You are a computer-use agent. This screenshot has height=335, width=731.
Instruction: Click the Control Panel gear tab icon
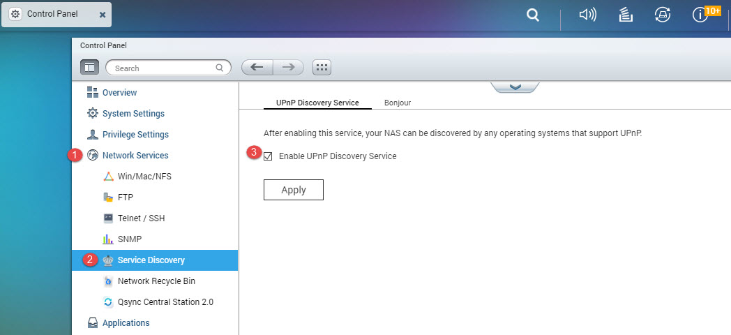point(15,14)
